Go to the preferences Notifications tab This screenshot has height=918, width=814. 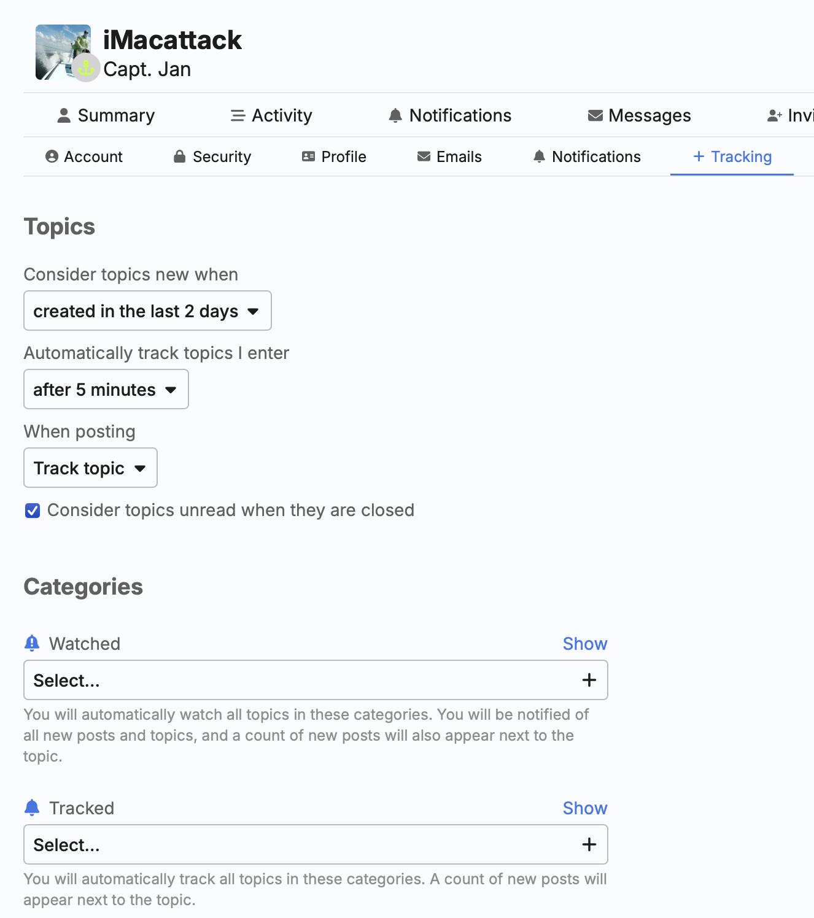click(587, 156)
